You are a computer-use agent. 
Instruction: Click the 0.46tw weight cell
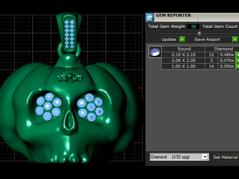click(227, 55)
